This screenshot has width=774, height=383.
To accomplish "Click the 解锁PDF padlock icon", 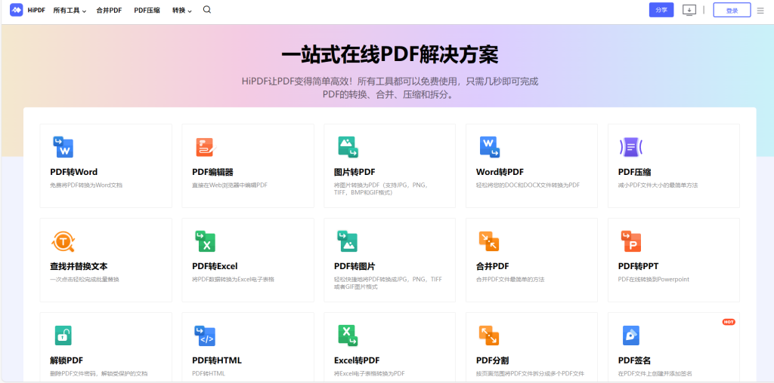I will click(x=63, y=336).
